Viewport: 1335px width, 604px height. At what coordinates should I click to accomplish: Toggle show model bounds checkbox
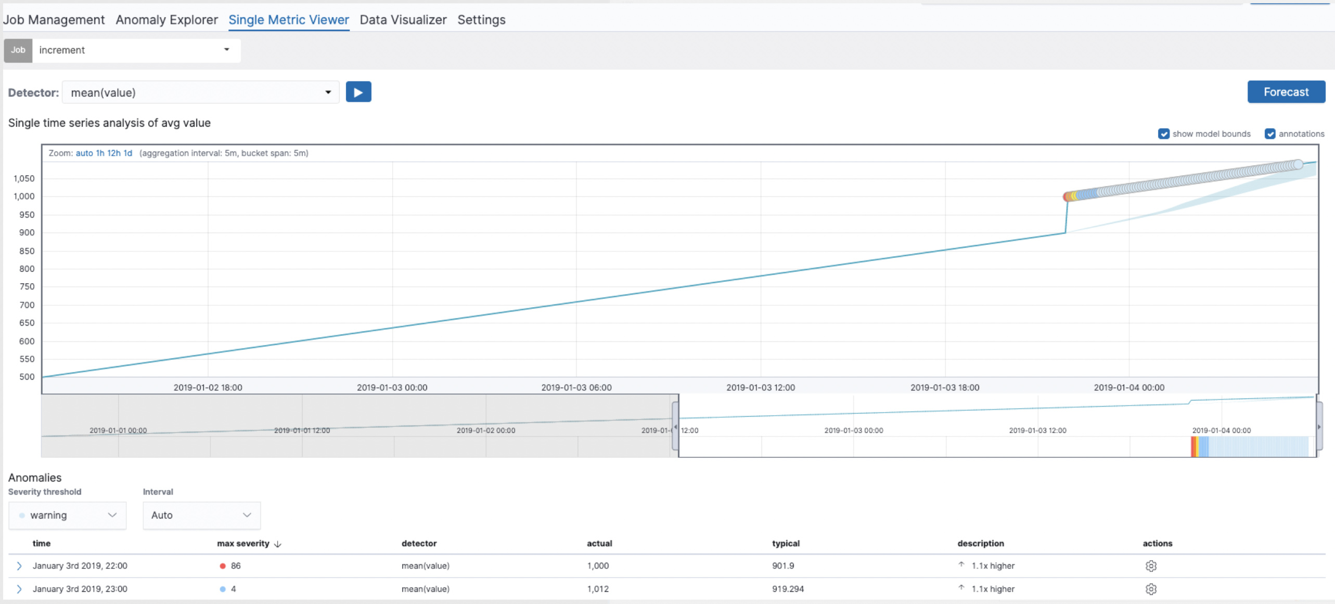(x=1164, y=134)
